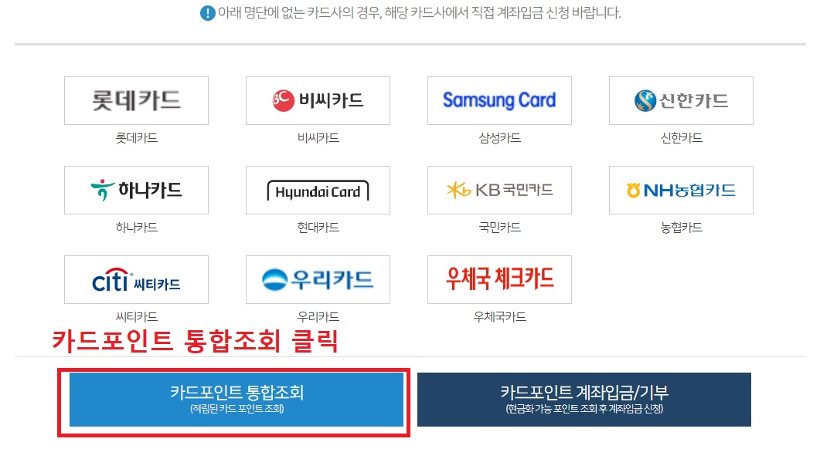The width and height of the screenshot is (820, 459).
Task: Select the 우체국 체크카드 logo tile
Action: point(499,279)
